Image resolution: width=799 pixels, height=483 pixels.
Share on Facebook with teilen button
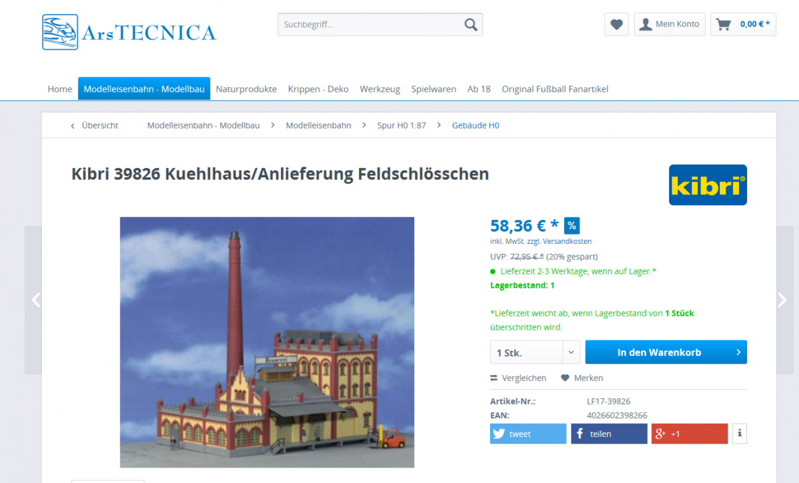point(609,434)
